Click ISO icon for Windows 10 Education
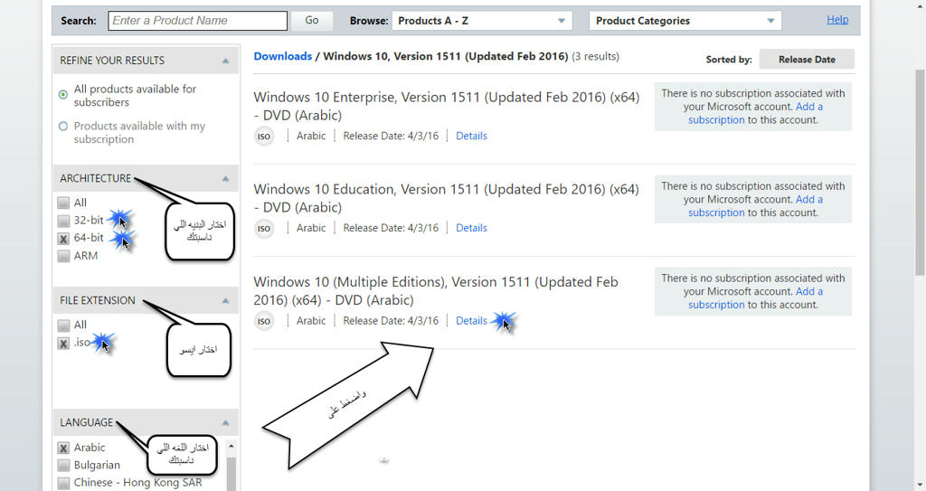This screenshot has width=926, height=491. [x=264, y=229]
